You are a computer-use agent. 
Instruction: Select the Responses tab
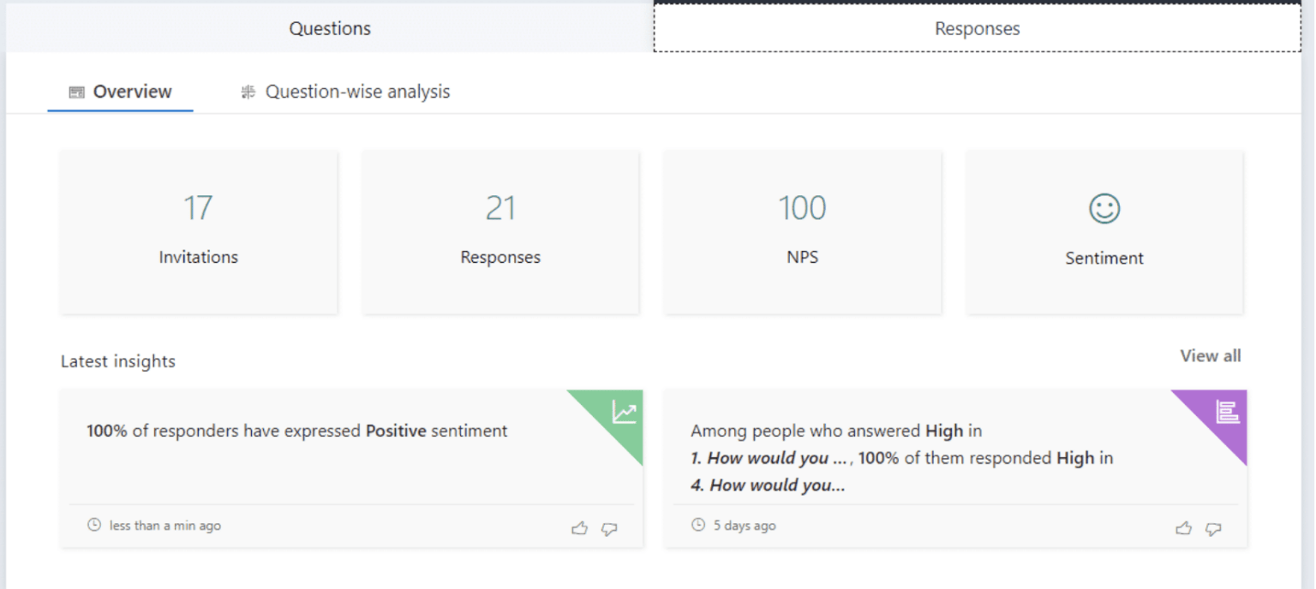[977, 28]
